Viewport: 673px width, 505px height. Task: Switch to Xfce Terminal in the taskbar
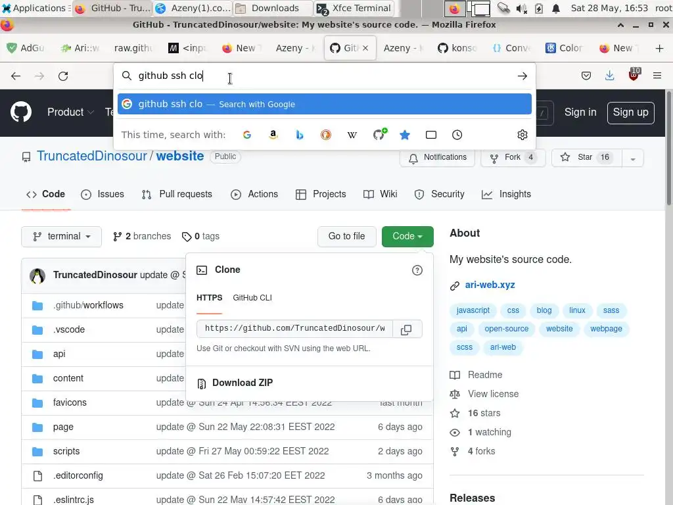(354, 8)
